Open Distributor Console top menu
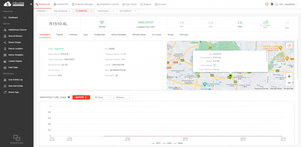The width and height of the screenshot is (301, 147). [108, 4]
